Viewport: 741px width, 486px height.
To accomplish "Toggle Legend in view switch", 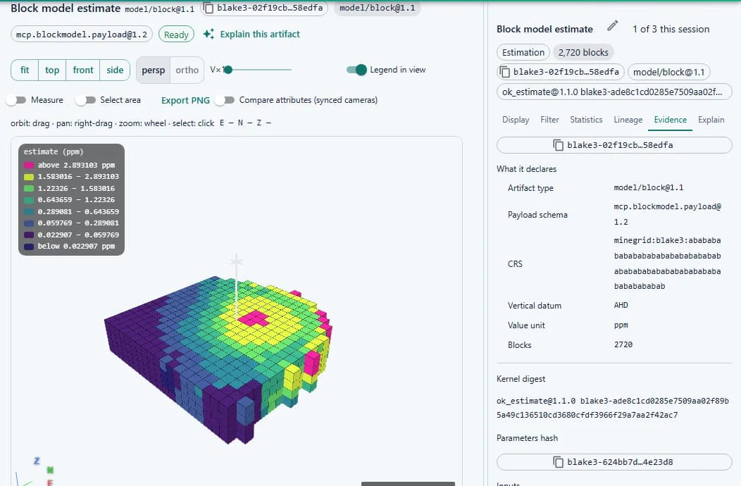I will (357, 70).
